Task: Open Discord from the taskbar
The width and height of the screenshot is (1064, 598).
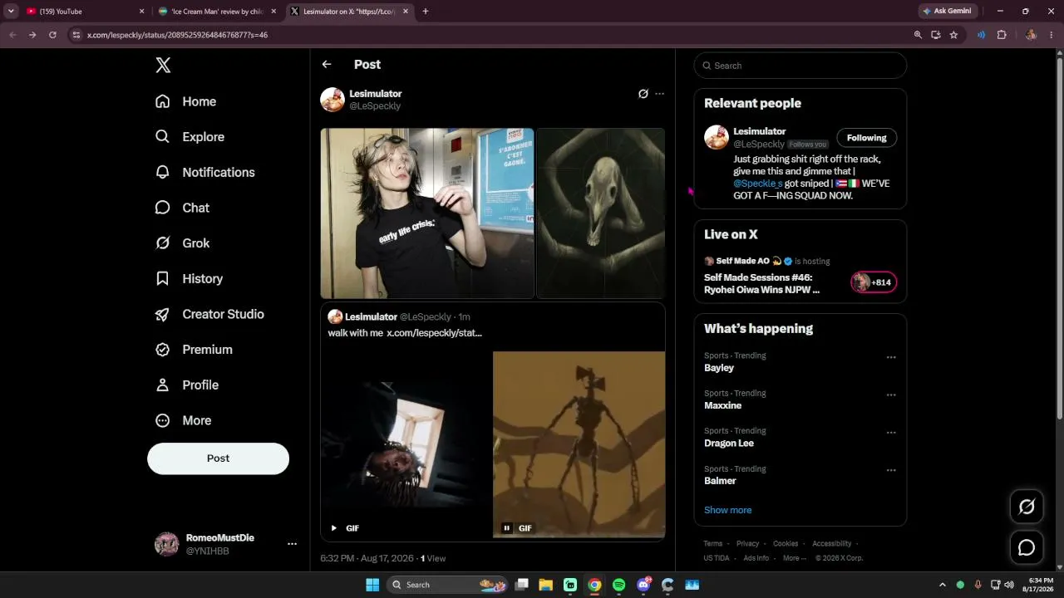Action: click(x=643, y=585)
